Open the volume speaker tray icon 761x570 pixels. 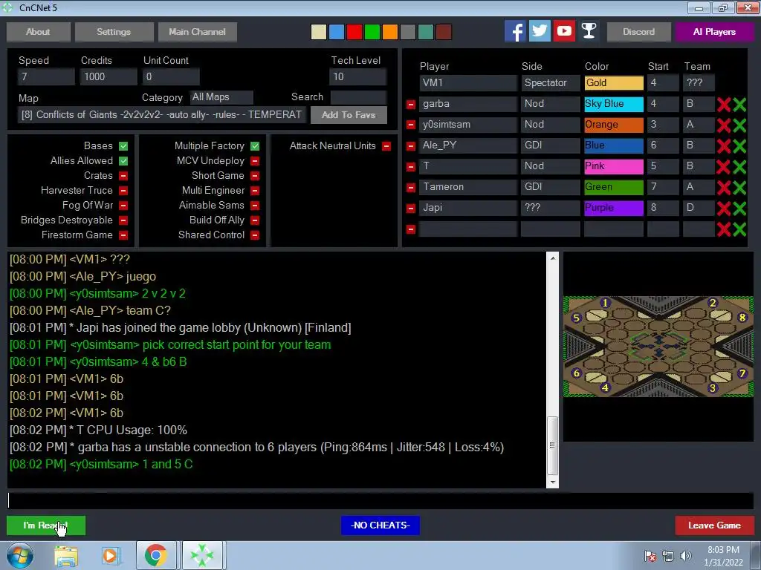686,556
